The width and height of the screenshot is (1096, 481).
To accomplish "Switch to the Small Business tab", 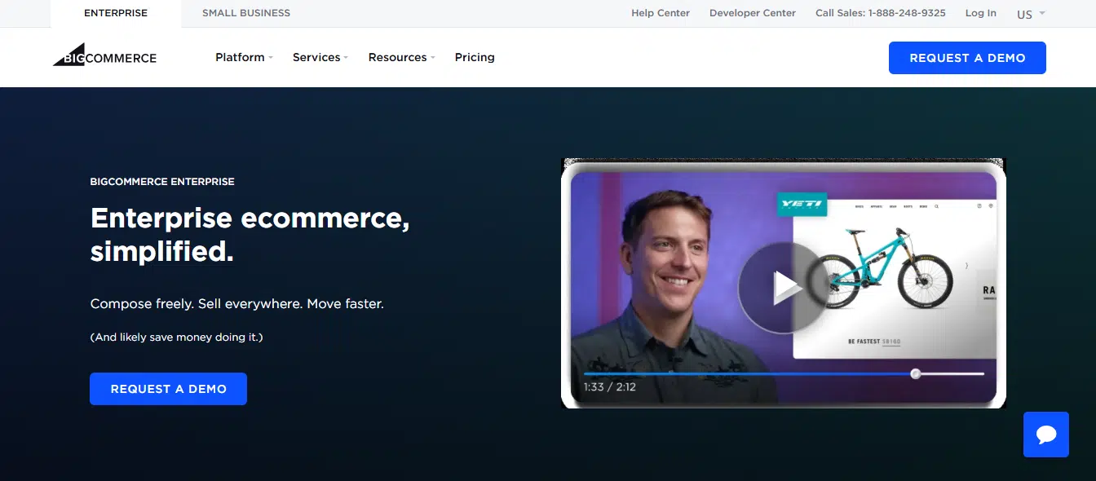I will point(246,13).
